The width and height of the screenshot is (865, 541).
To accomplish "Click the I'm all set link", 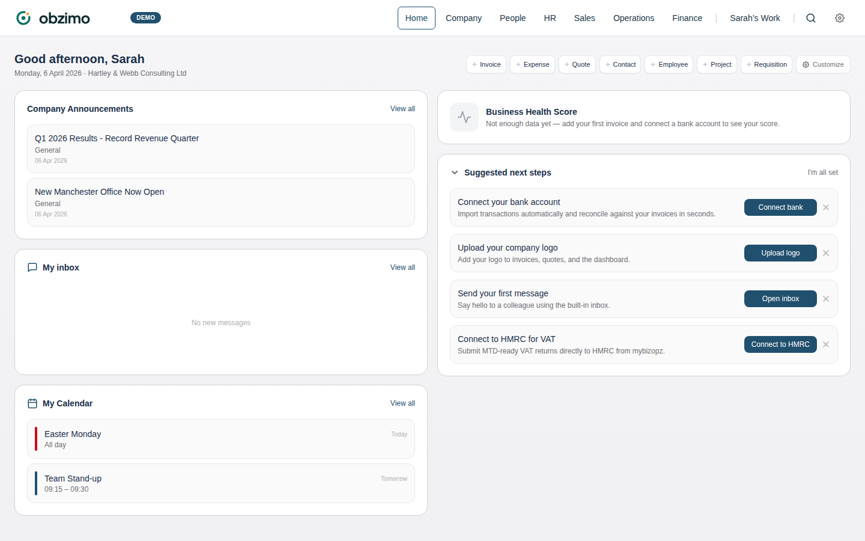I will click(822, 173).
